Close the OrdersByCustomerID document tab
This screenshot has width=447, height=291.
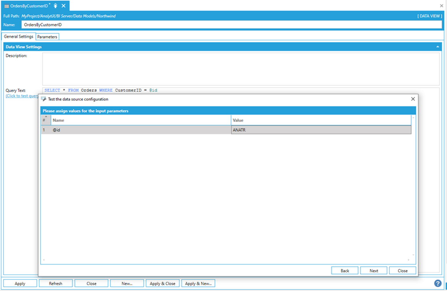tap(63, 6)
